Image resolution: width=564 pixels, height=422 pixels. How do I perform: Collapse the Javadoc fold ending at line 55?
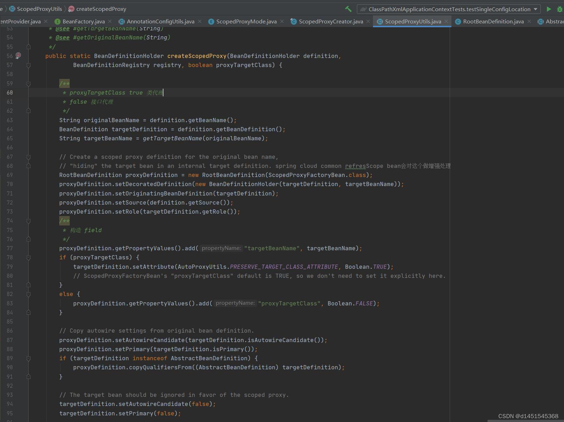point(29,47)
